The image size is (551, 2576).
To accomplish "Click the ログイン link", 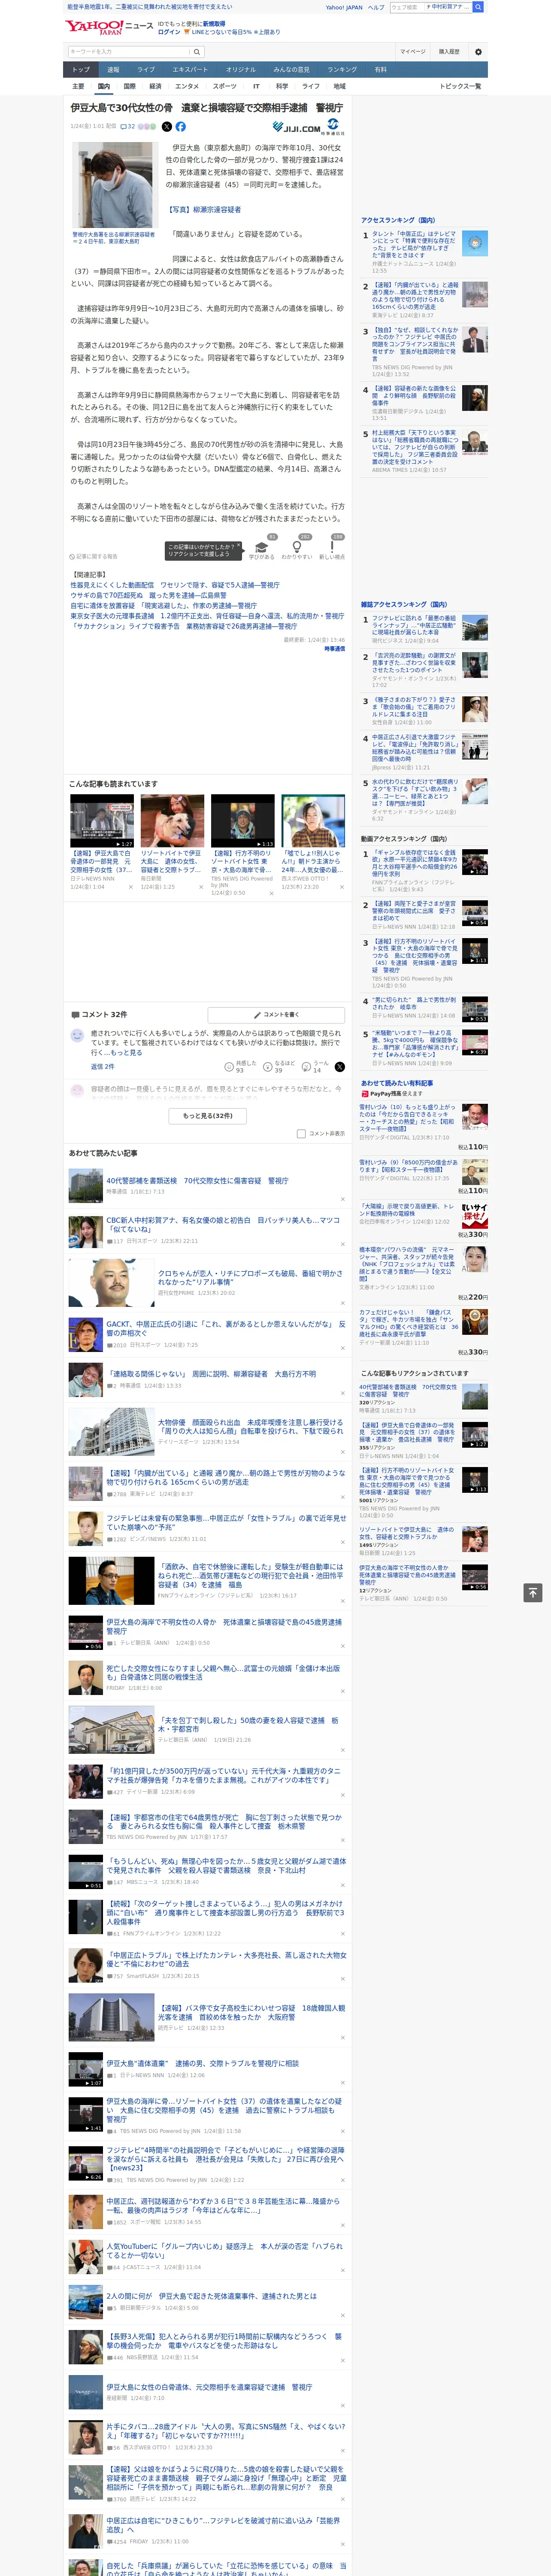I will tap(169, 32).
